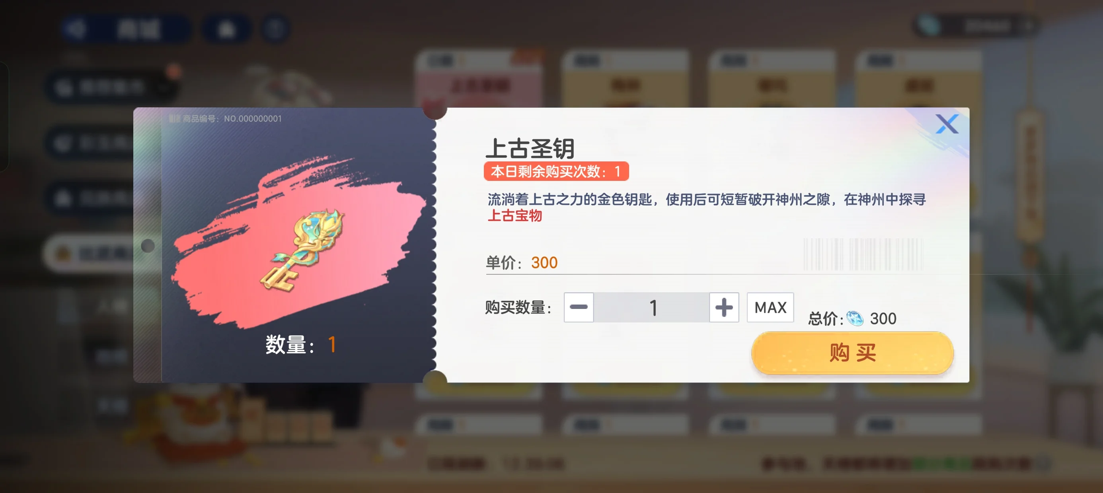
Task: Select the highlighted light-colored sidebar tab
Action: (x=90, y=253)
